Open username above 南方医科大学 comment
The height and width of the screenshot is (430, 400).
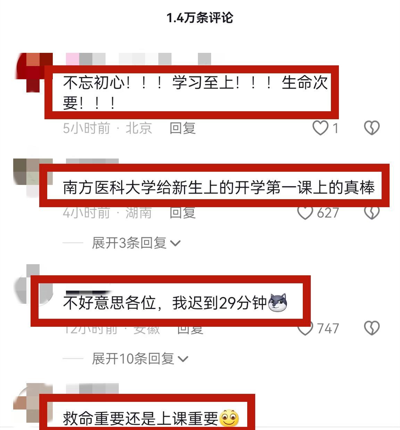tap(92, 161)
